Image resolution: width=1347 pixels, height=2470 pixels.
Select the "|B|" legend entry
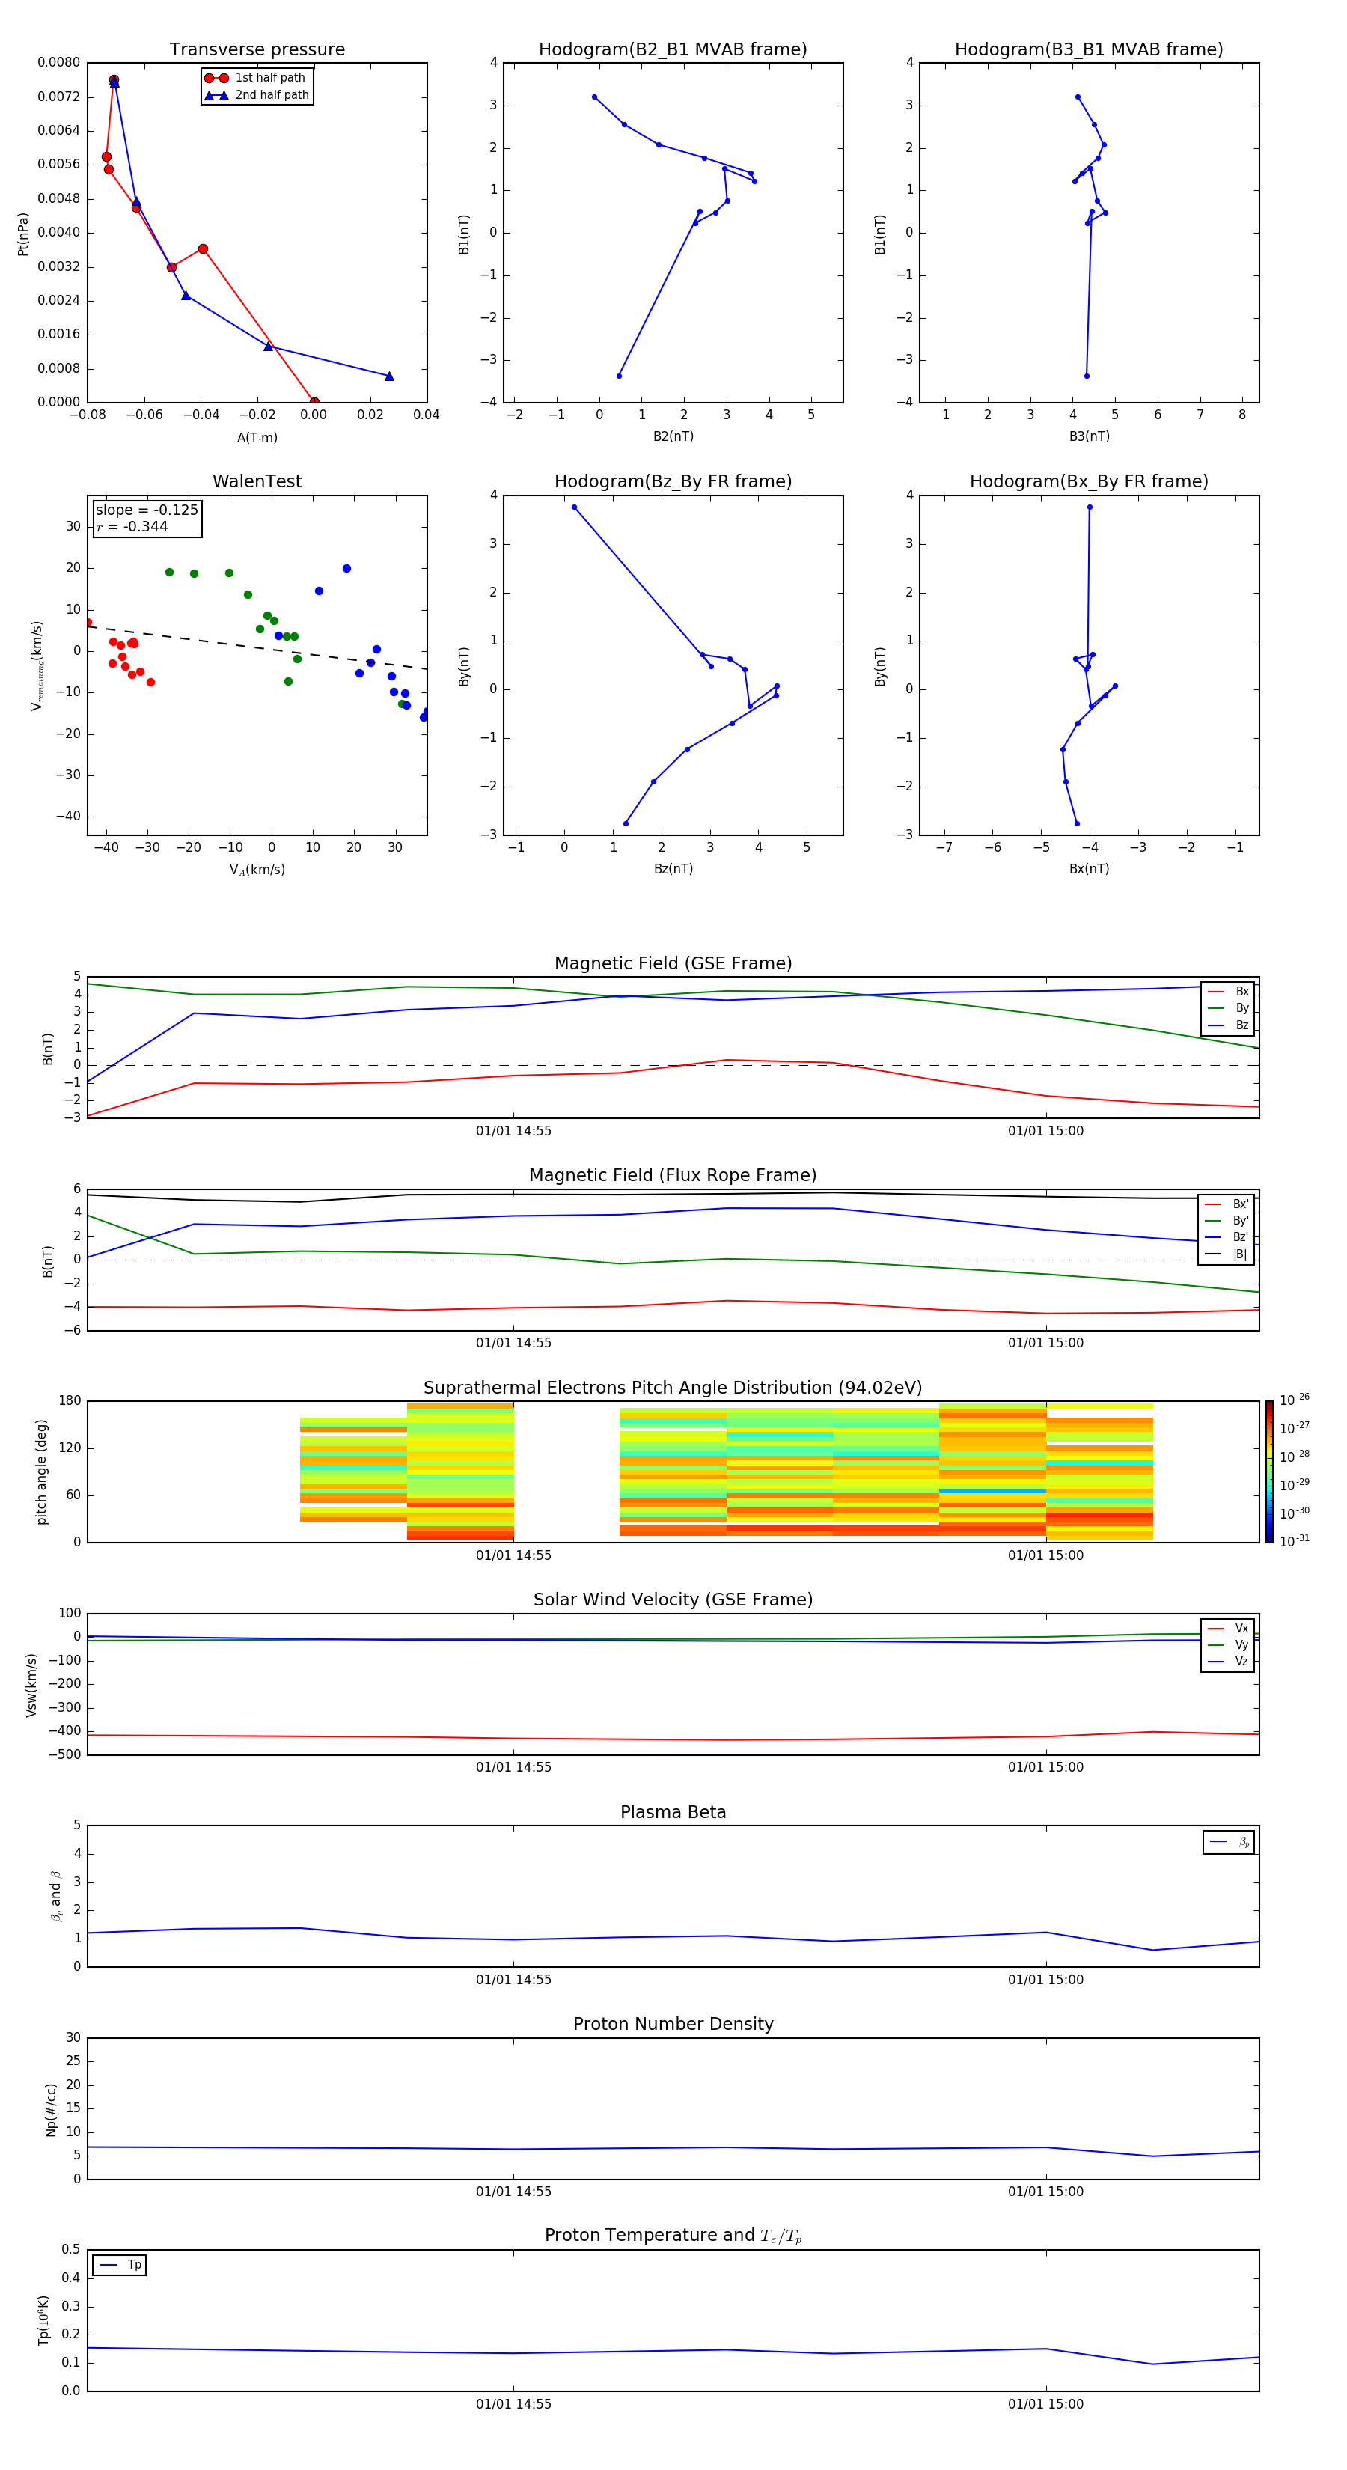click(1227, 1254)
